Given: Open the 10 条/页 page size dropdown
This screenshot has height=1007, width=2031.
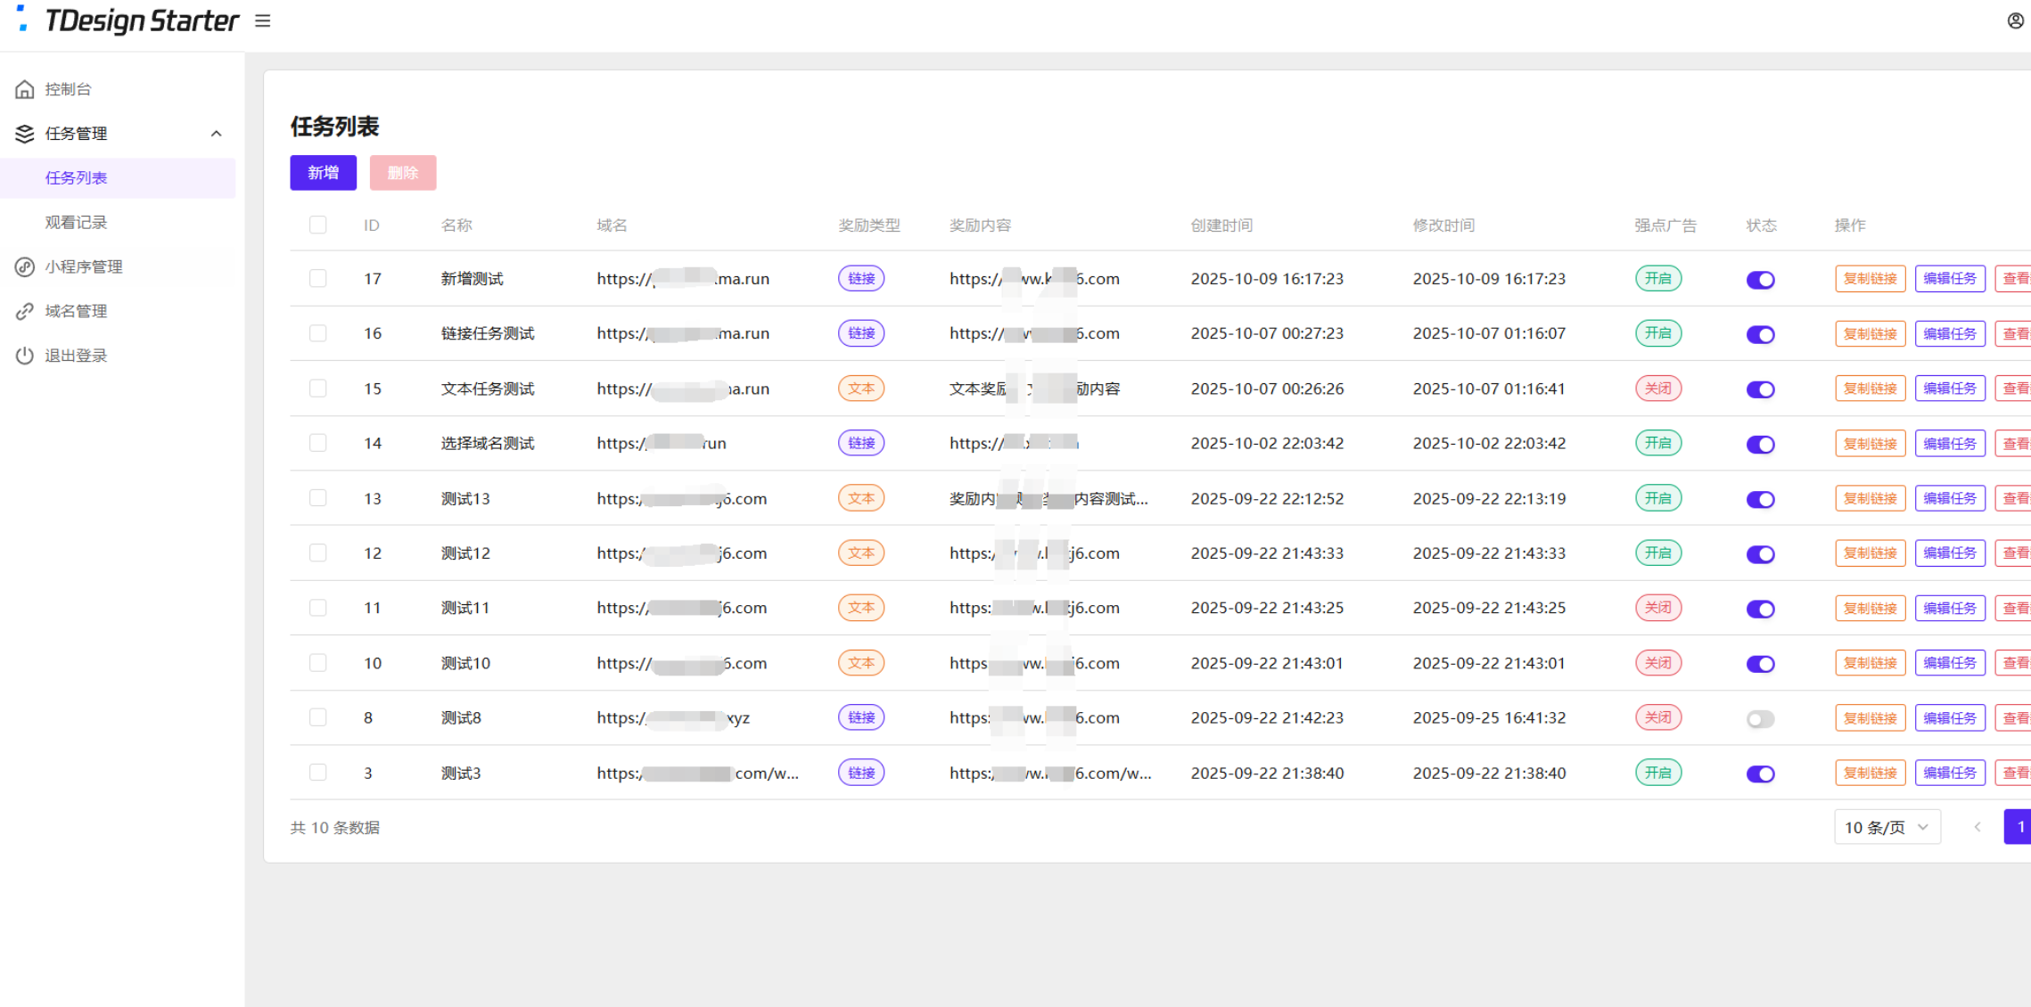Looking at the screenshot, I should pos(1887,827).
